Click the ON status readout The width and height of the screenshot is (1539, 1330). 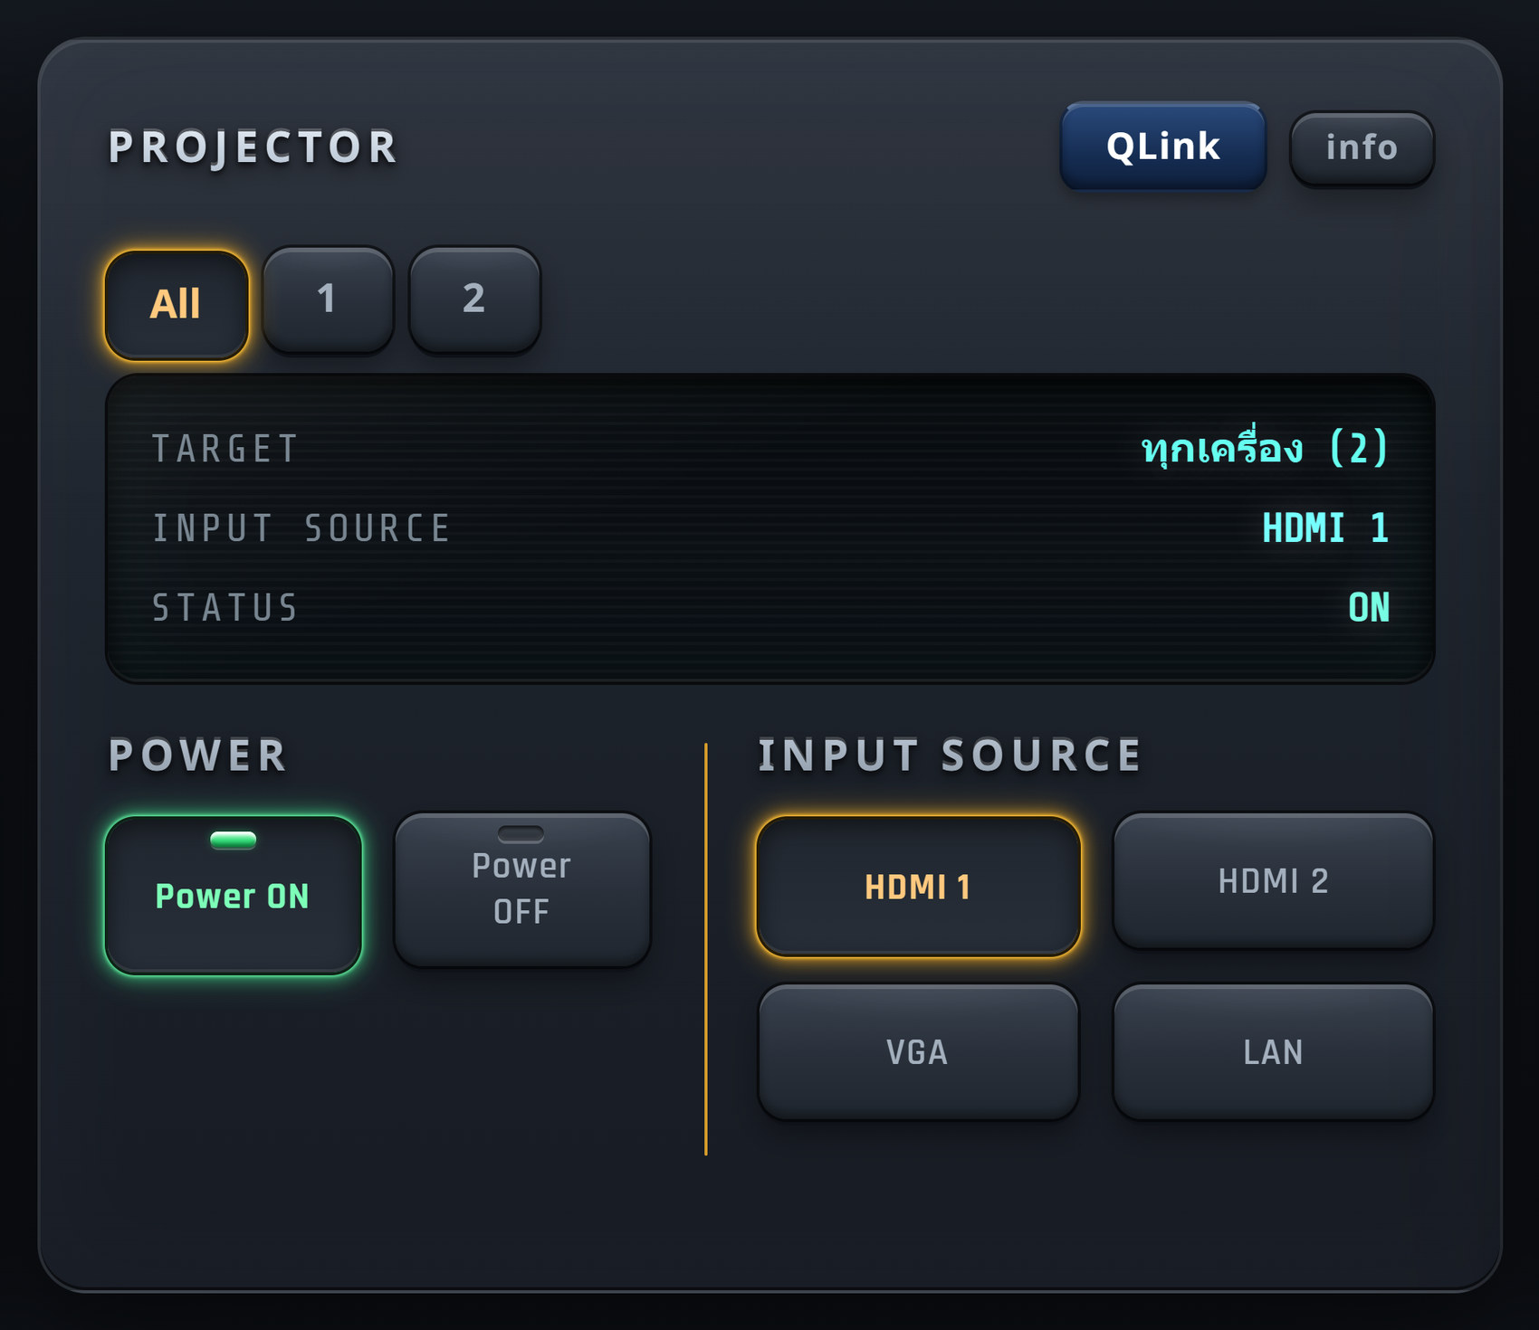(x=1369, y=607)
